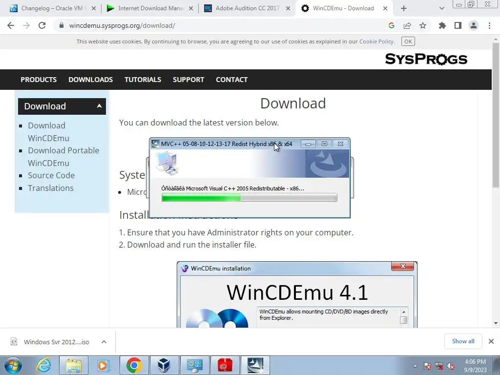
Task: Click the network tray icon
Action: 439,366
